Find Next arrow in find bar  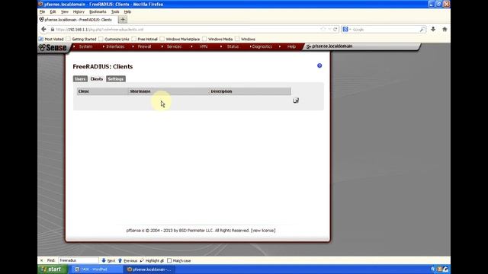108,260
